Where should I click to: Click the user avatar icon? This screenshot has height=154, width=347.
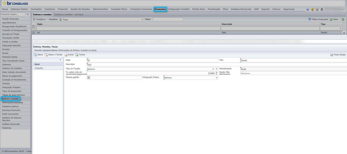(x=322, y=9)
